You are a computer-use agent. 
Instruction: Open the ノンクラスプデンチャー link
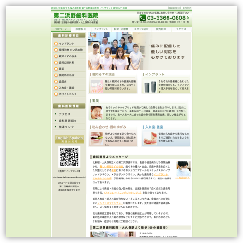(x=110, y=203)
